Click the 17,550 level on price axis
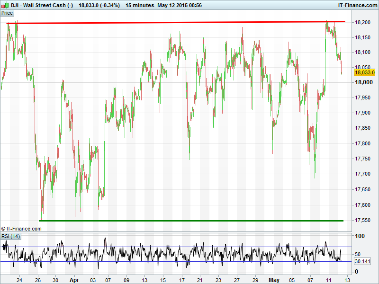Image resolution: width=379 pixels, height=284 pixels. pos(363,221)
